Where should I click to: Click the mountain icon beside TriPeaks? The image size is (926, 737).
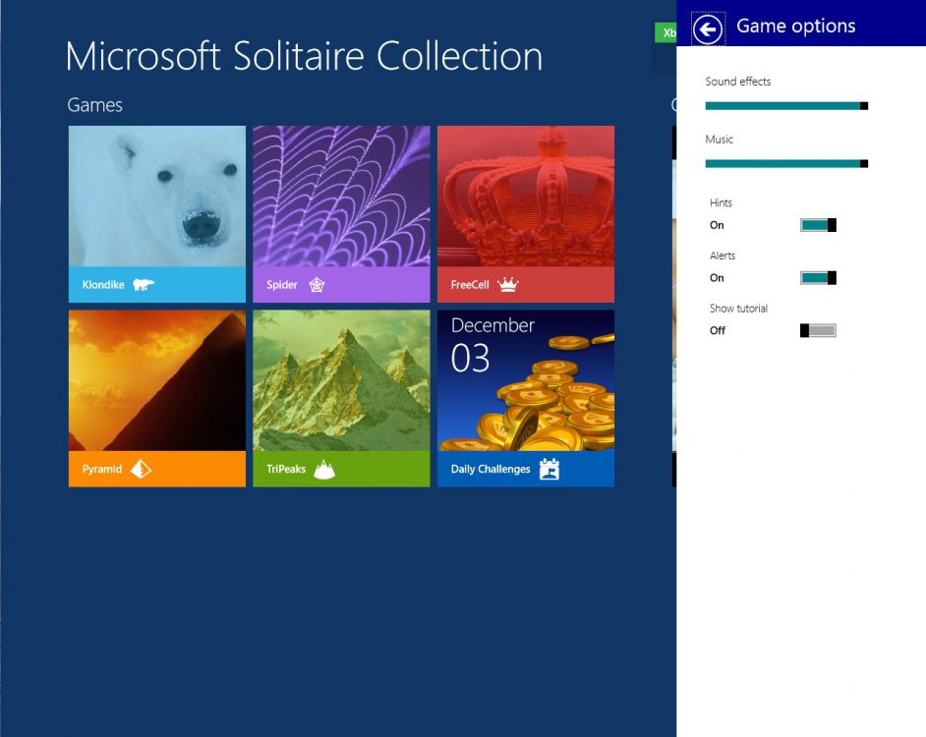tap(324, 469)
